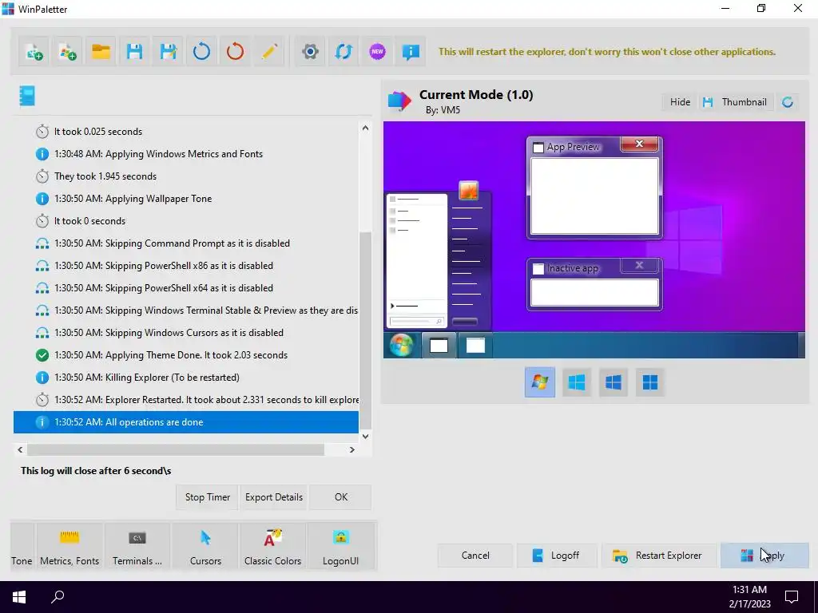This screenshot has height=613, width=818.
Task: Click the Inactive app preview window
Action: pyautogui.click(x=594, y=284)
